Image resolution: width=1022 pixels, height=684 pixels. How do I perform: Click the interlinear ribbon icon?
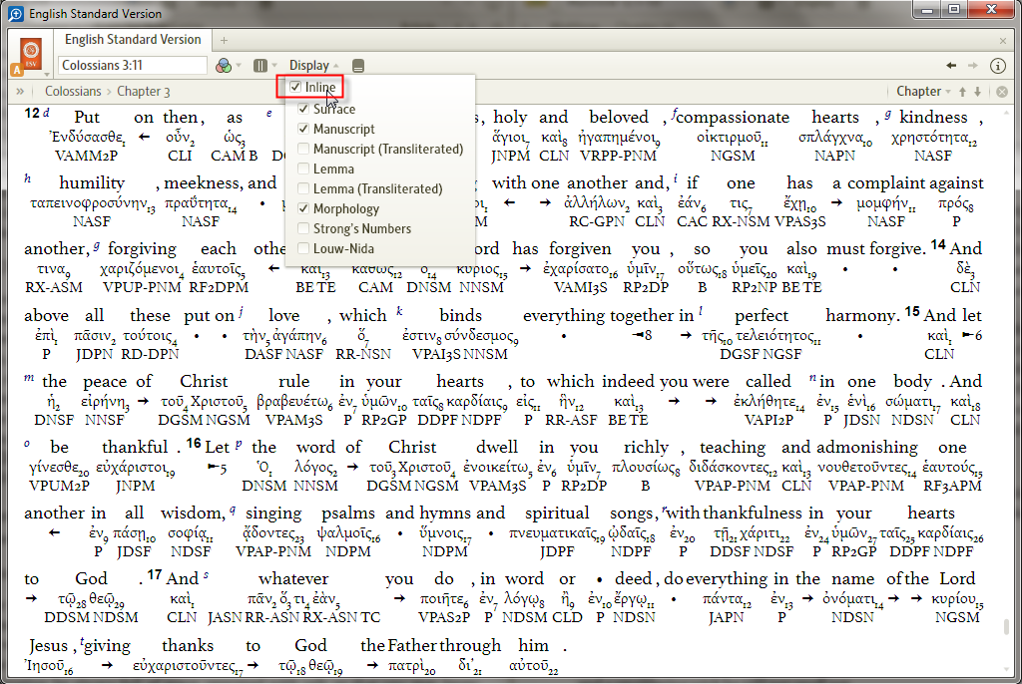click(x=358, y=66)
